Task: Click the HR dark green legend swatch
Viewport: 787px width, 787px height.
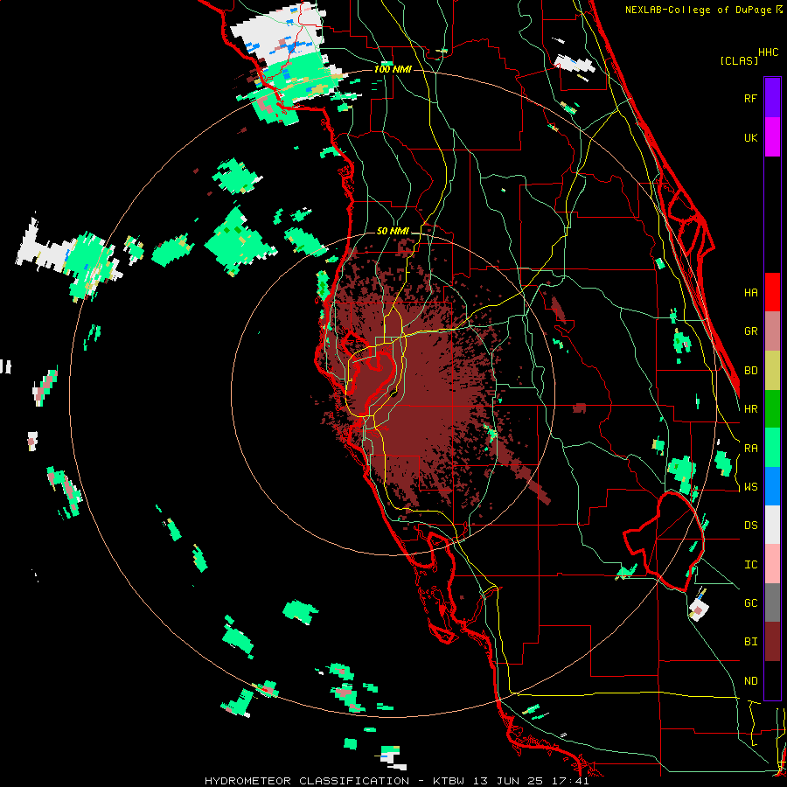Action: tap(772, 409)
